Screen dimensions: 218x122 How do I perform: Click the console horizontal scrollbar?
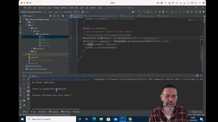[56, 109]
